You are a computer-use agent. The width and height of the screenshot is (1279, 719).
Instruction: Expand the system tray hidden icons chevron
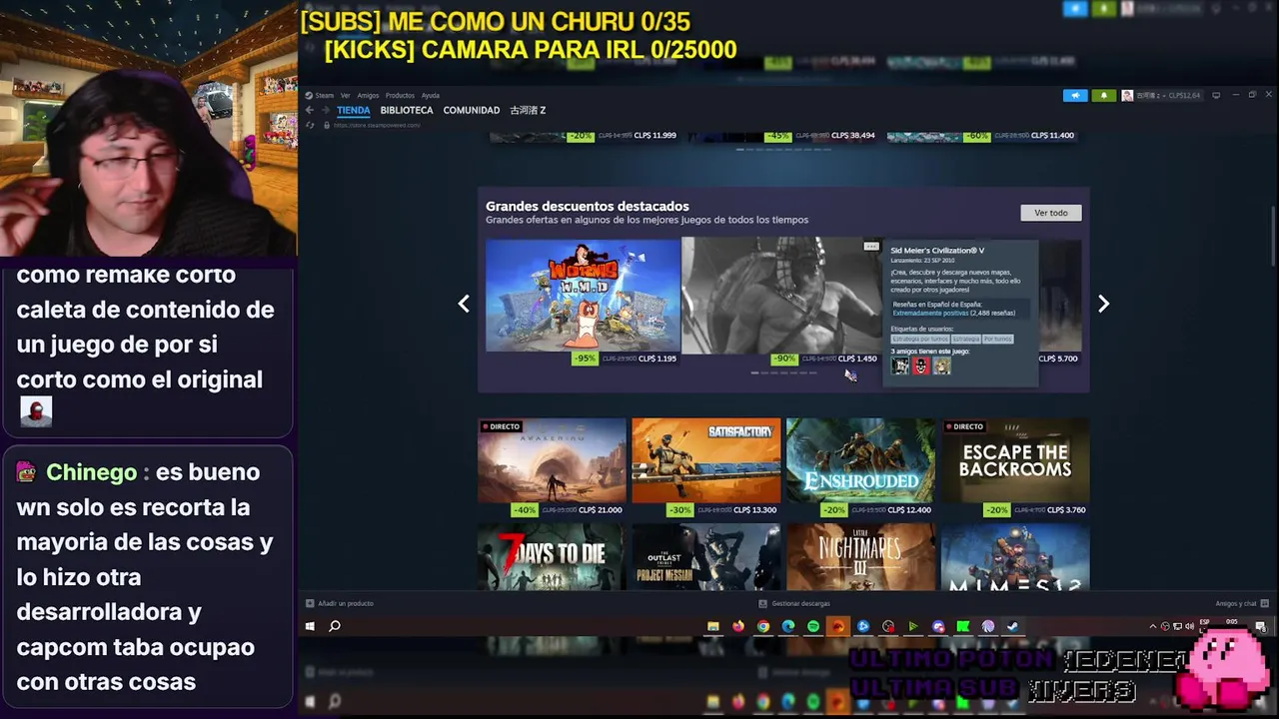point(1153,626)
